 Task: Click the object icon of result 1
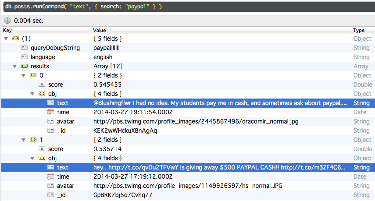pyautogui.click(x=33, y=140)
